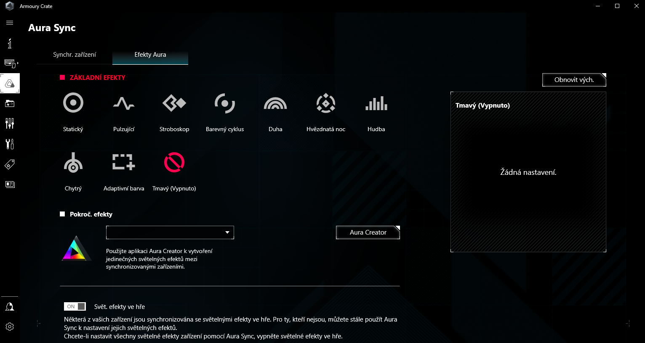Image resolution: width=645 pixels, height=343 pixels.
Task: Click the Pokroč. efekty heading
Action: pyautogui.click(x=91, y=214)
